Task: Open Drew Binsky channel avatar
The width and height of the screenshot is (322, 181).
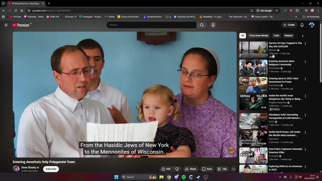Action: tap(16, 169)
